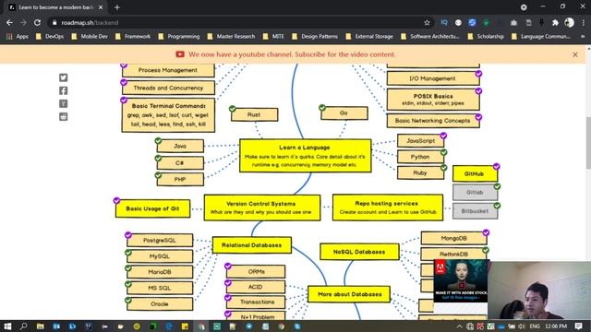Open a new tab with the plus button
The height and width of the screenshot is (332, 591).
tap(117, 7)
